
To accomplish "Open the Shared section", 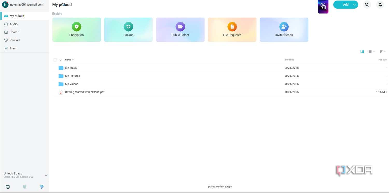I will pyautogui.click(x=25, y=32).
